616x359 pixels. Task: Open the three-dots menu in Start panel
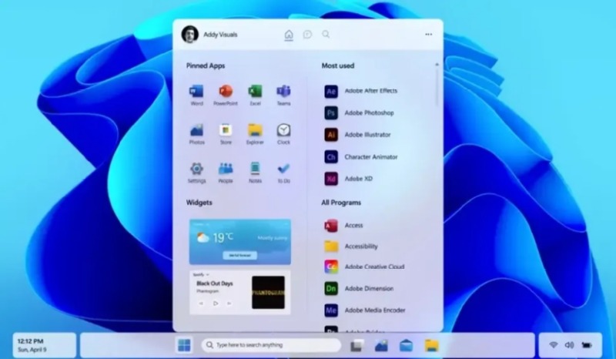click(428, 35)
